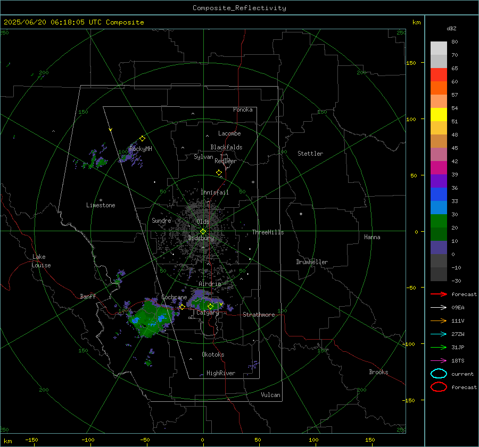479x447 pixels.
Task: Click the bright green swatch between 30 and 20
Action: pyautogui.click(x=439, y=221)
